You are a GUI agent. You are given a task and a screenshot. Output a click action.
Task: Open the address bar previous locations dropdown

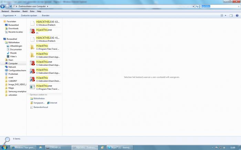click(193, 7)
